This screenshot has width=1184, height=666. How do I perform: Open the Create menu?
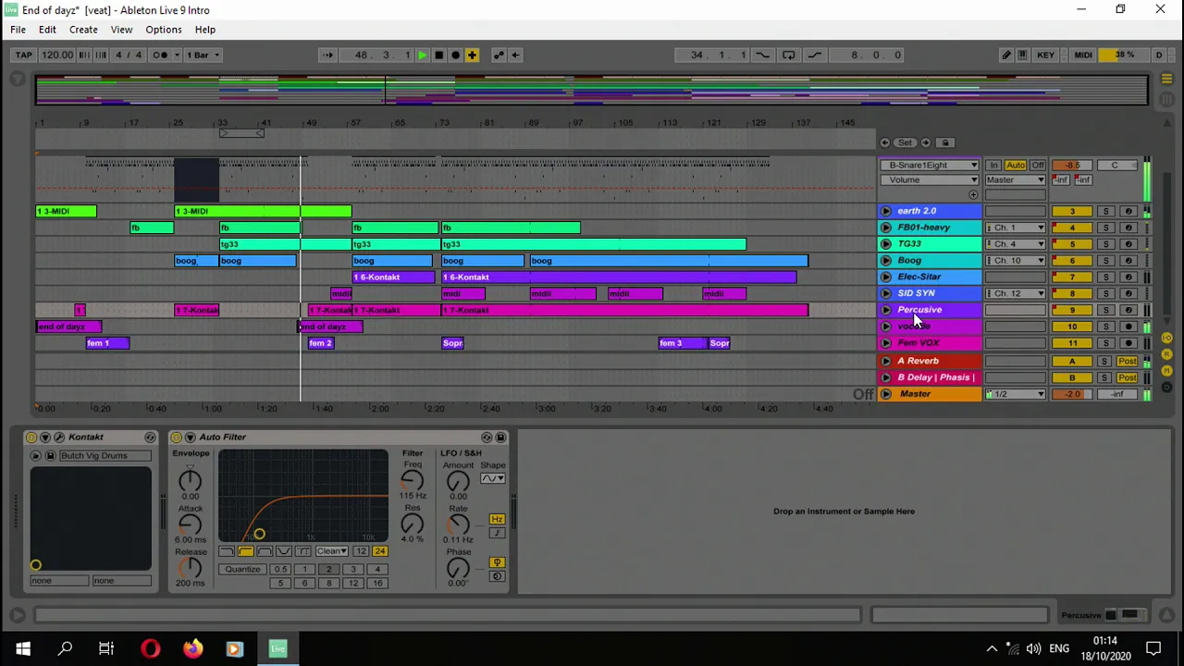[x=83, y=30]
